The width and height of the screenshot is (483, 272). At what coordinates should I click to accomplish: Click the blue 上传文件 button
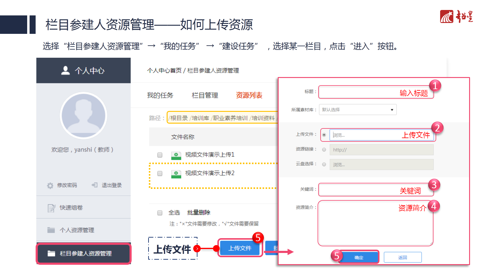point(240,248)
